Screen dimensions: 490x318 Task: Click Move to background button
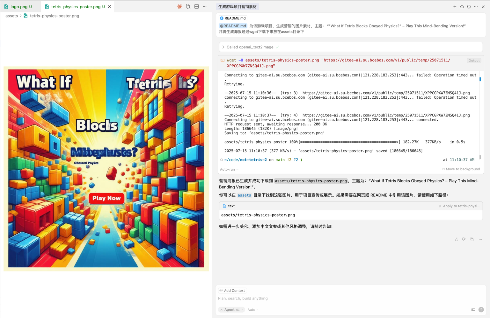pos(461,169)
